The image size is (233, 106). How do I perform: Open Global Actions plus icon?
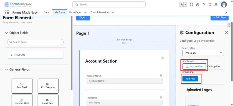[191, 4]
